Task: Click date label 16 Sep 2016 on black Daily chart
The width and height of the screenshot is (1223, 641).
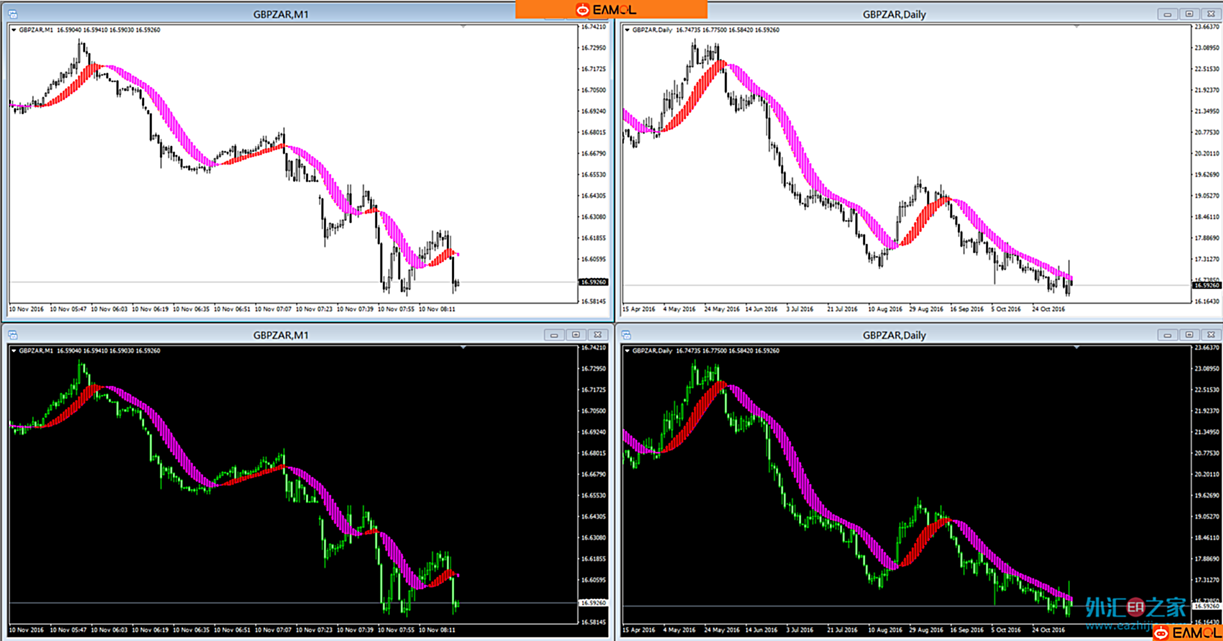Action: 966,629
